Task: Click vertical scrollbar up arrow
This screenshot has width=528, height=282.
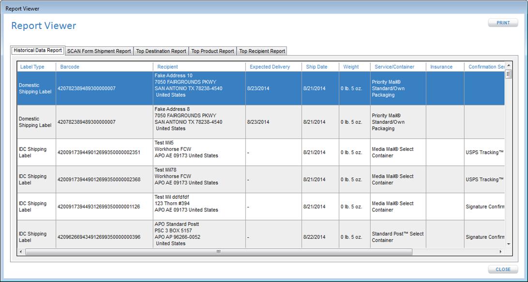Action: pos(509,65)
